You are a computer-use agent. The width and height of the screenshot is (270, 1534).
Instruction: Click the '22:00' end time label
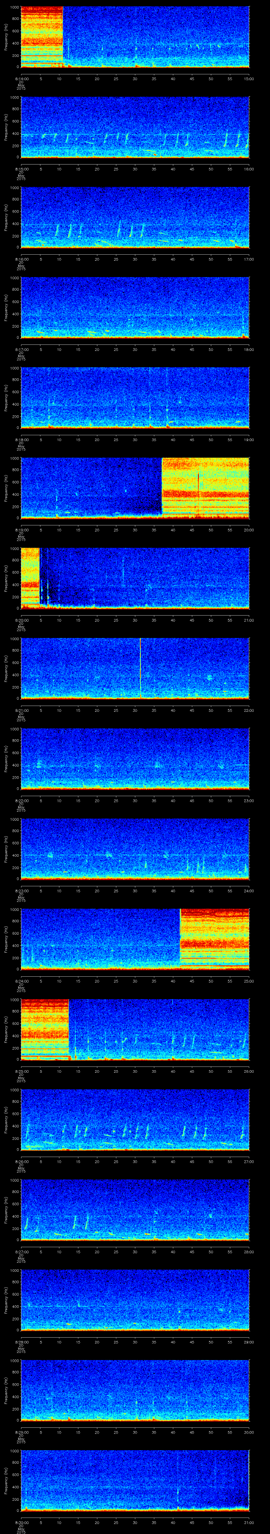coord(249,710)
